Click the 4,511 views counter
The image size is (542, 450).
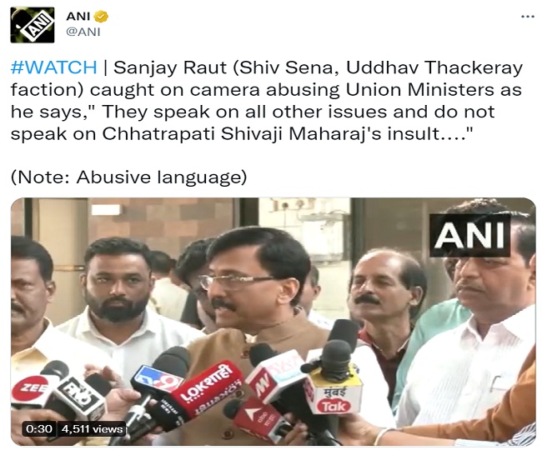(x=92, y=429)
